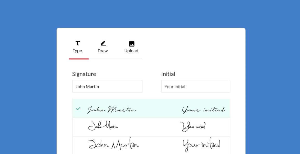The width and height of the screenshot is (300, 154).
Task: Click the Draw pencil to sketch a signature
Action: tap(103, 43)
